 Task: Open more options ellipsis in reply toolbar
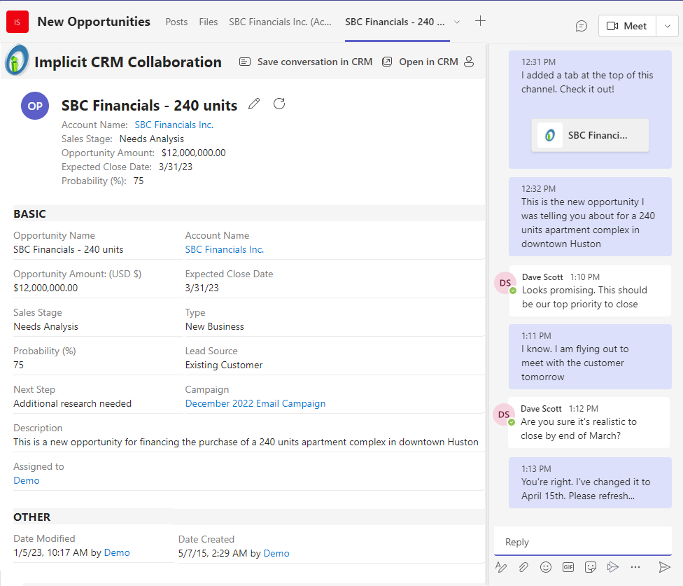pyautogui.click(x=635, y=567)
